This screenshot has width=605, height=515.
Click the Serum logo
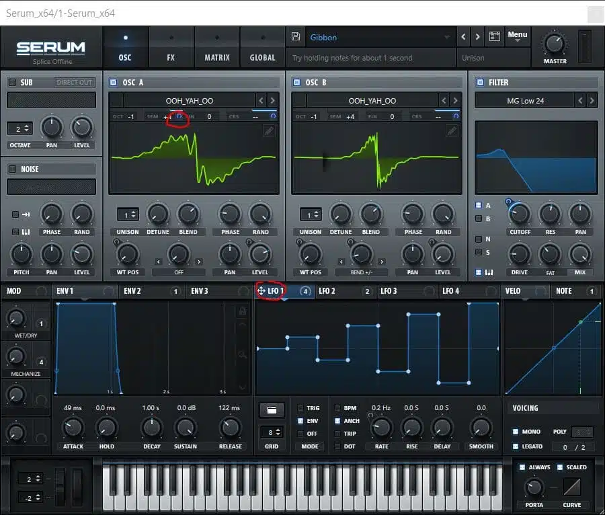(x=51, y=48)
